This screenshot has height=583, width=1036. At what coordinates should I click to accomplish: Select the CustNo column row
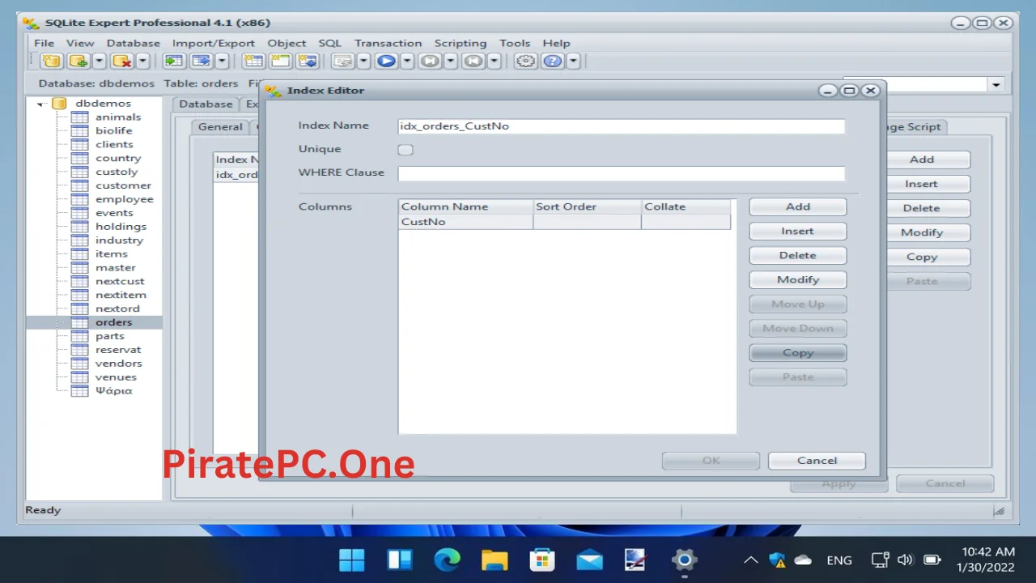point(565,222)
